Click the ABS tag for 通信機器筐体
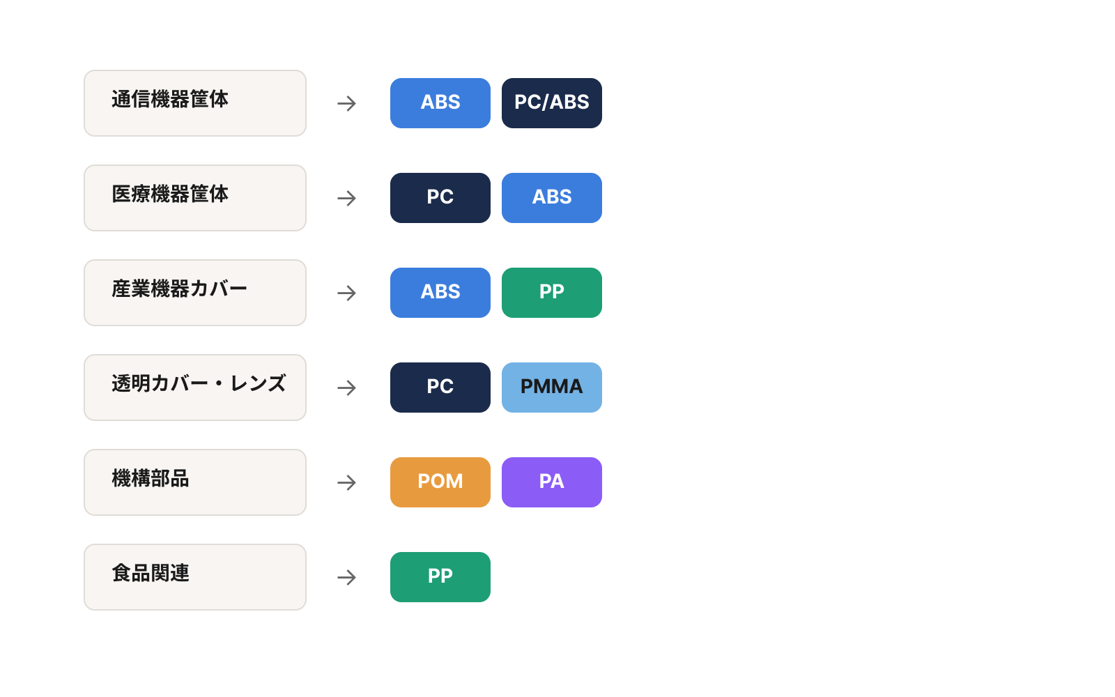The height and width of the screenshot is (697, 1115). tap(440, 103)
